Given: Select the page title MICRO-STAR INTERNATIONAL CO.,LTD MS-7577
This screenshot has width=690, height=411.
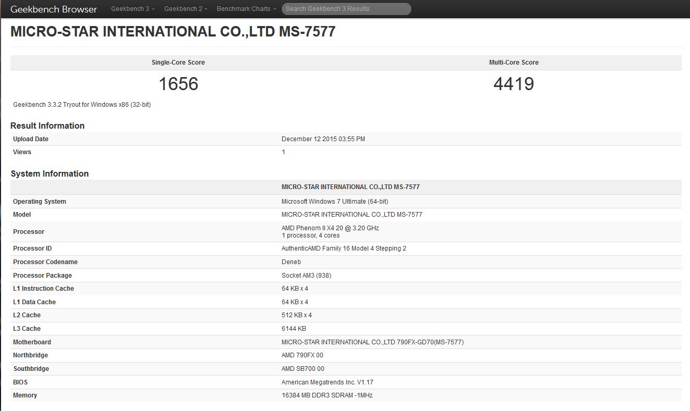Looking at the screenshot, I should [x=173, y=32].
